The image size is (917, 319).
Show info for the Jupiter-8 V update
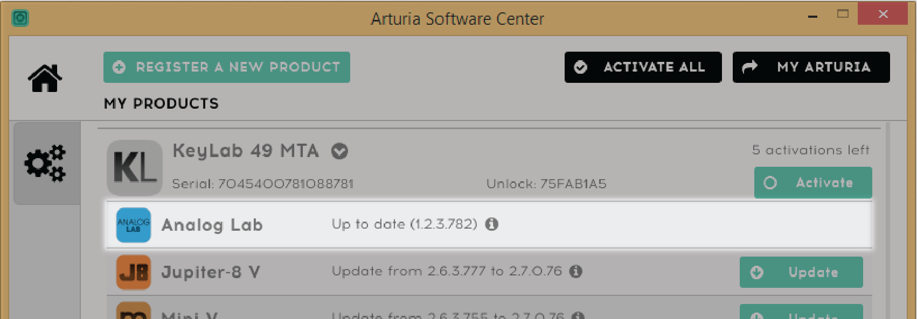point(576,271)
